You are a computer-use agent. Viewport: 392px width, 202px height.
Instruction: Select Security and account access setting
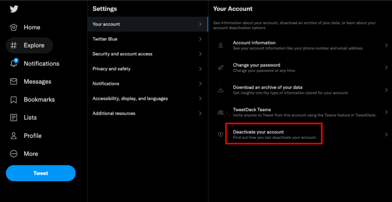pos(148,54)
